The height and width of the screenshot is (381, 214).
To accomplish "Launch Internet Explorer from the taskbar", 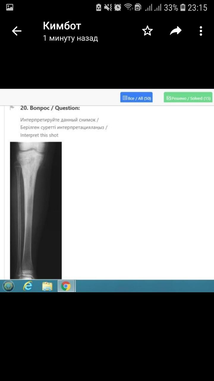I will 28,286.
